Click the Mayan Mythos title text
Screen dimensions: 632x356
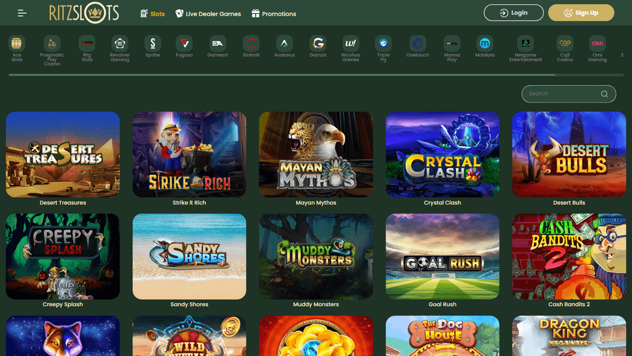click(x=316, y=203)
